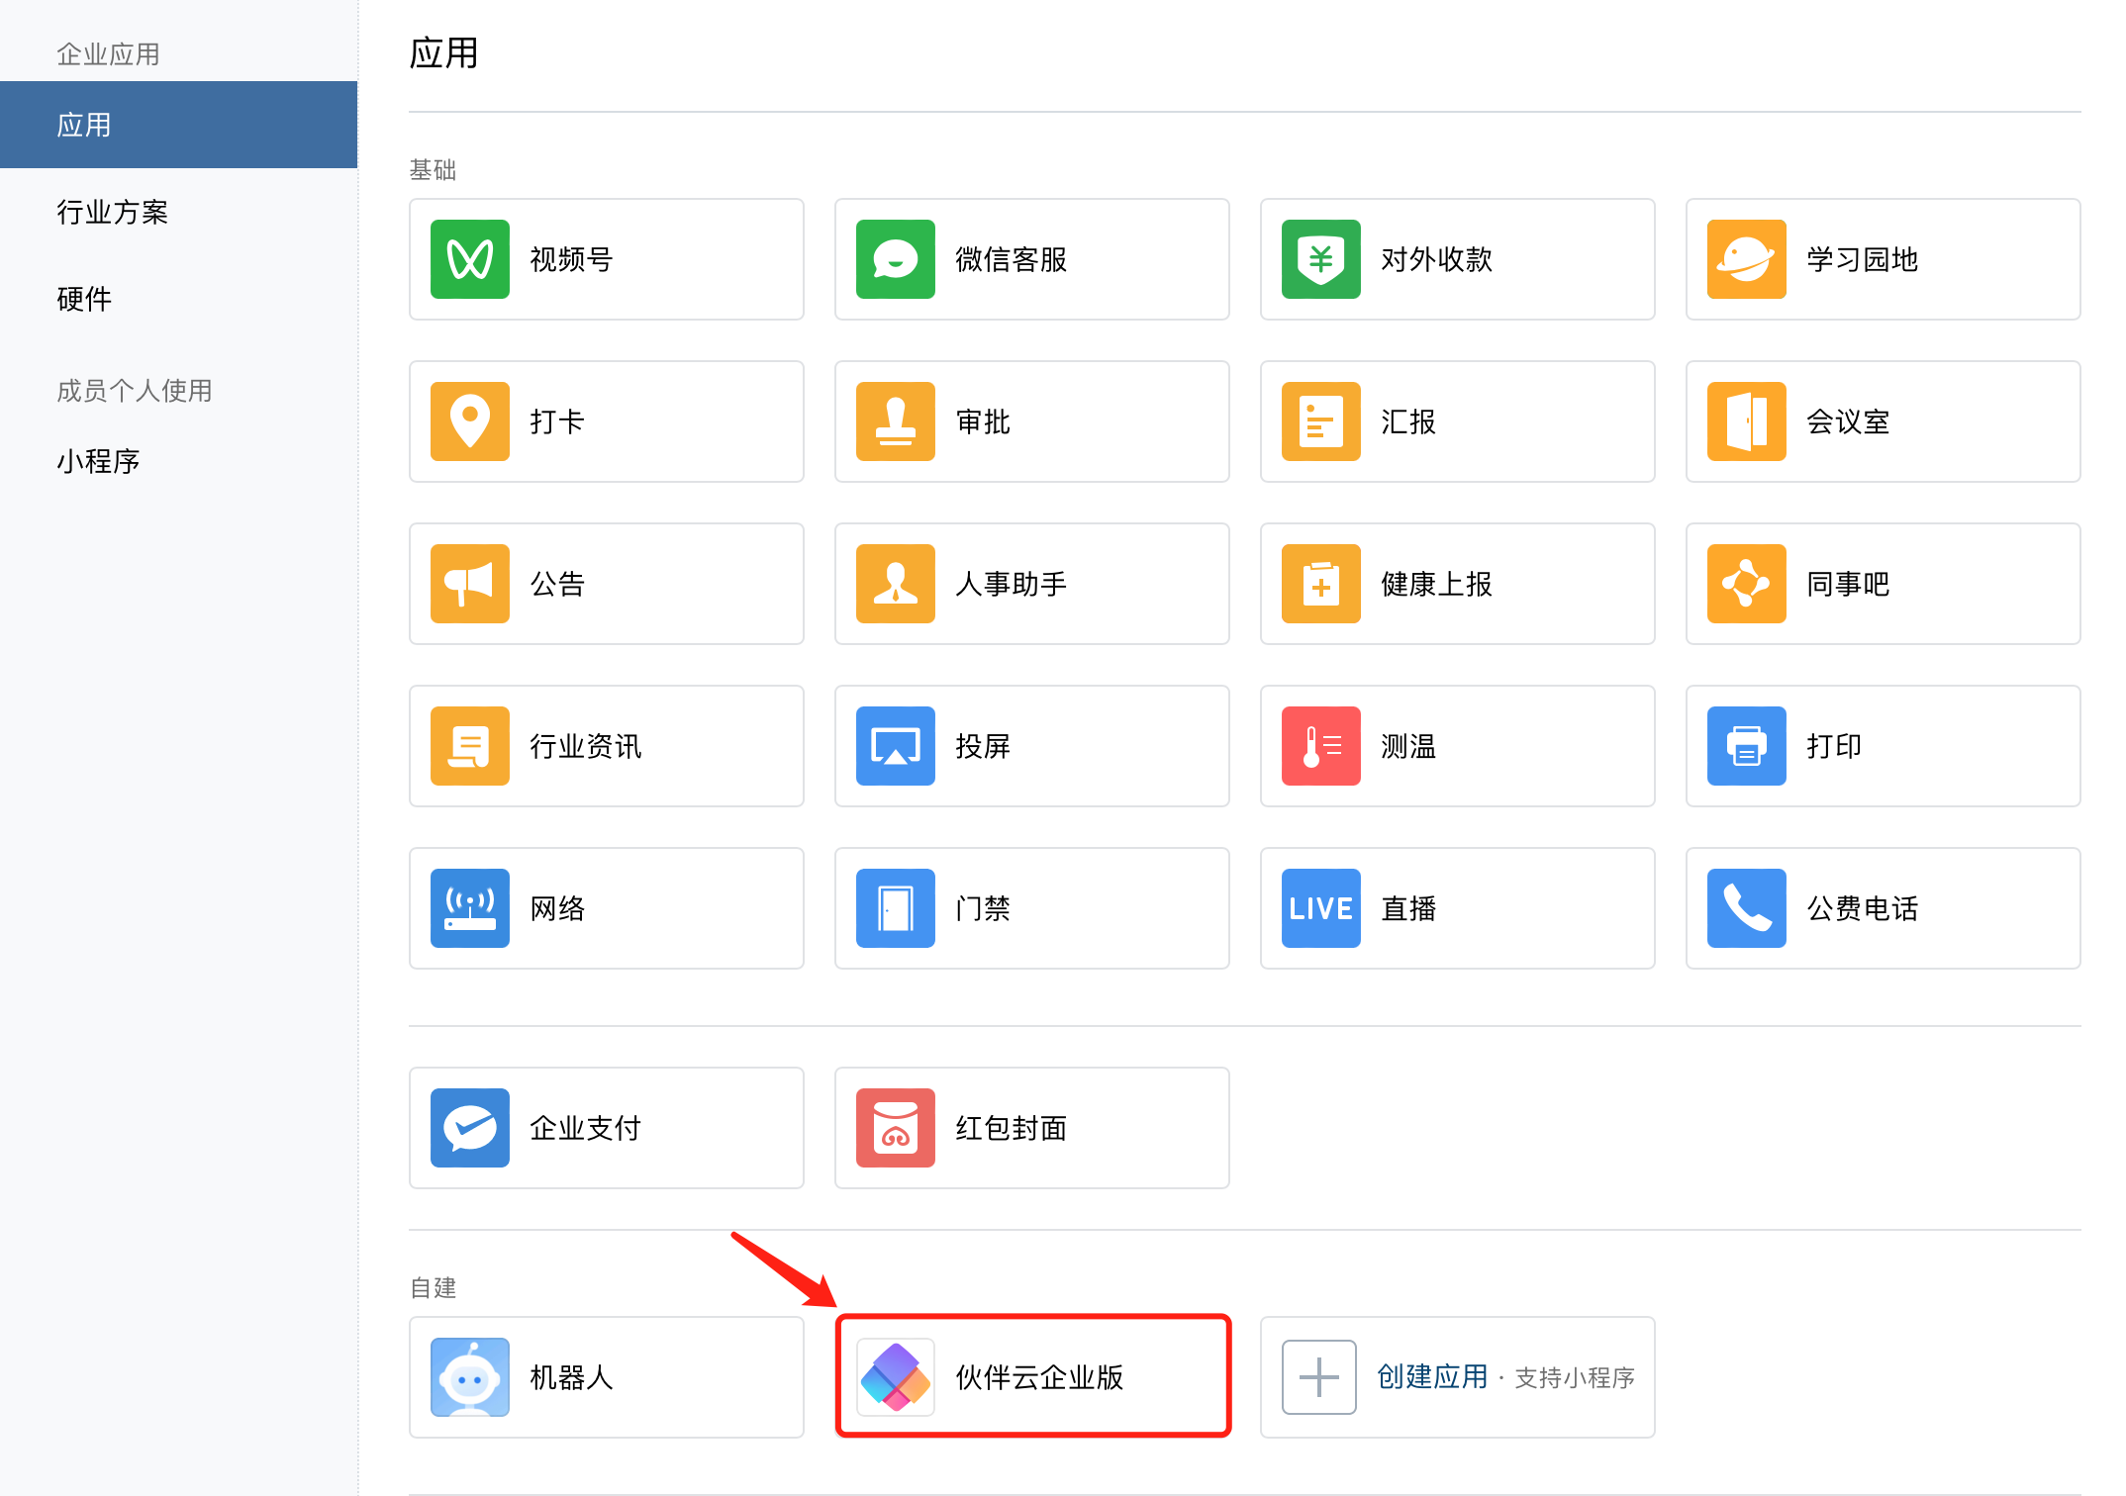Click the 门禁 label text
This screenshot has width=2126, height=1496.
pyautogui.click(x=983, y=908)
